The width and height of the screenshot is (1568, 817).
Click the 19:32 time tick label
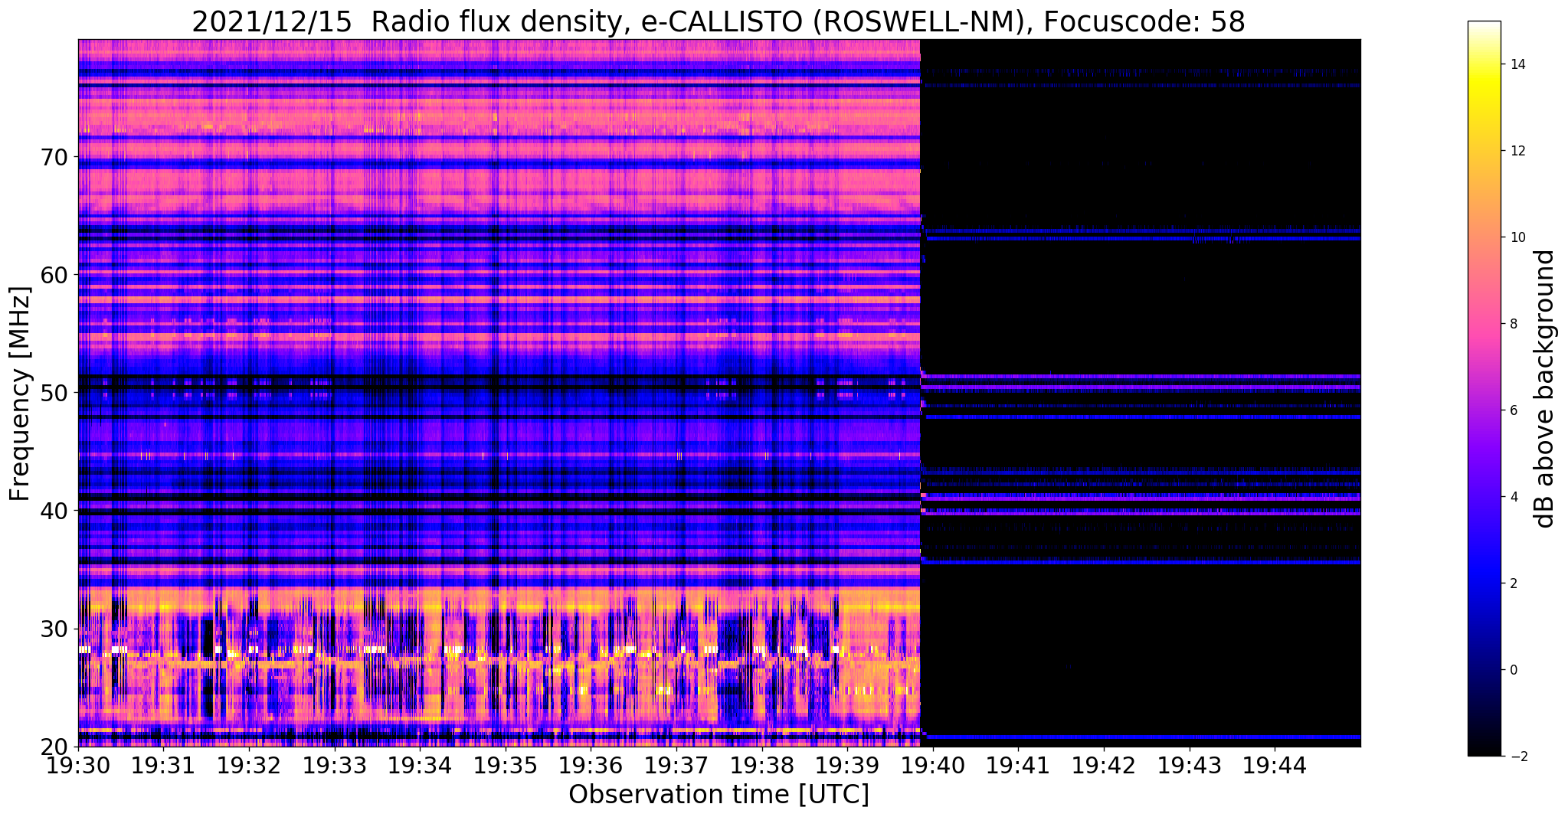click(249, 764)
